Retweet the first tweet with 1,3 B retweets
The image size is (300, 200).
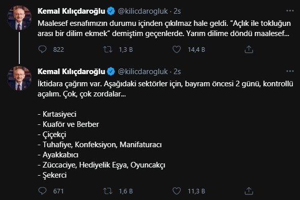coord(108,49)
